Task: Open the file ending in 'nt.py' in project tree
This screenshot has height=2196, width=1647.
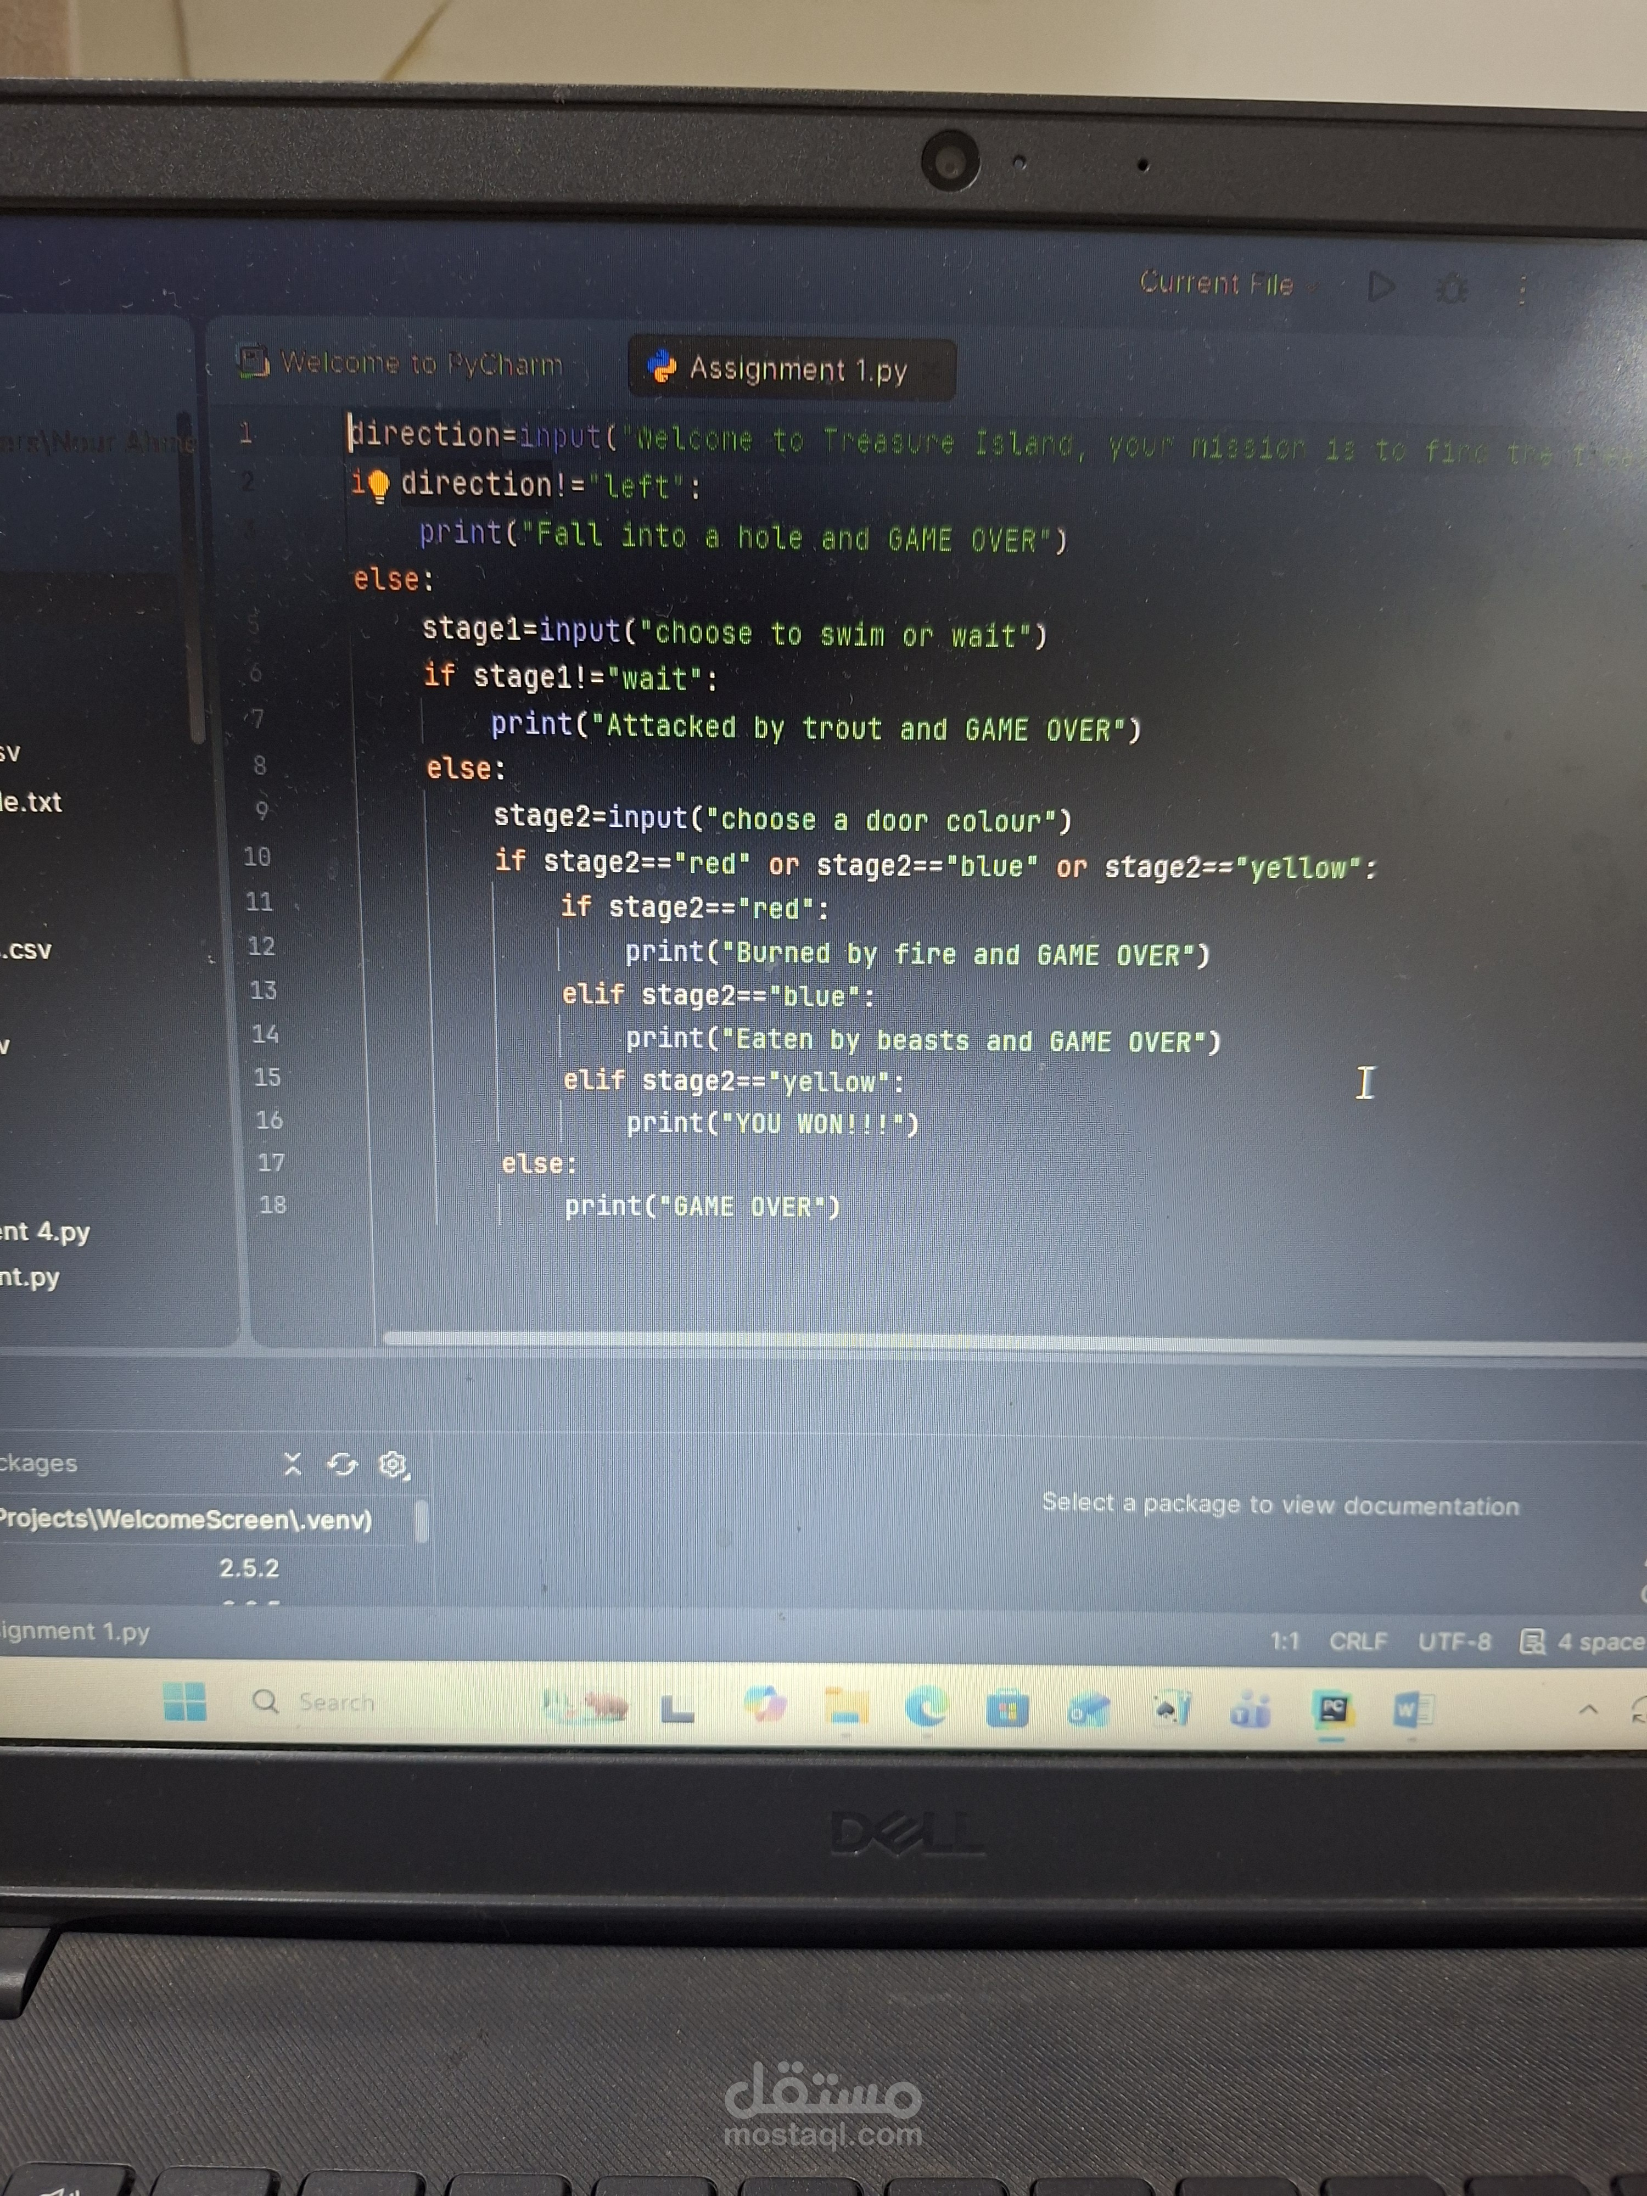Action: [x=30, y=1276]
